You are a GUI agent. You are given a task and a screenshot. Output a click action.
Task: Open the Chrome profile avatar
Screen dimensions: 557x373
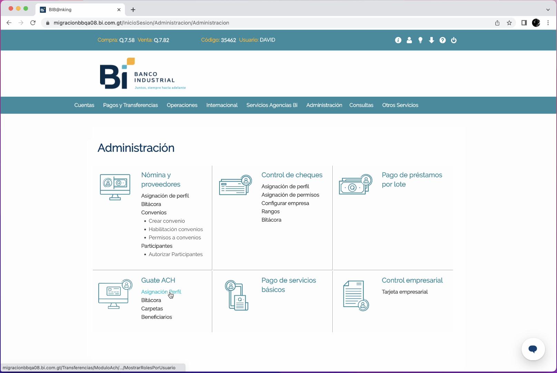[536, 23]
